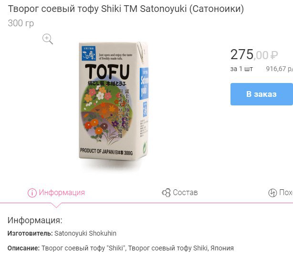The width and height of the screenshot is (293, 259).
Task: Click the В заказ button
Action: pos(262,94)
